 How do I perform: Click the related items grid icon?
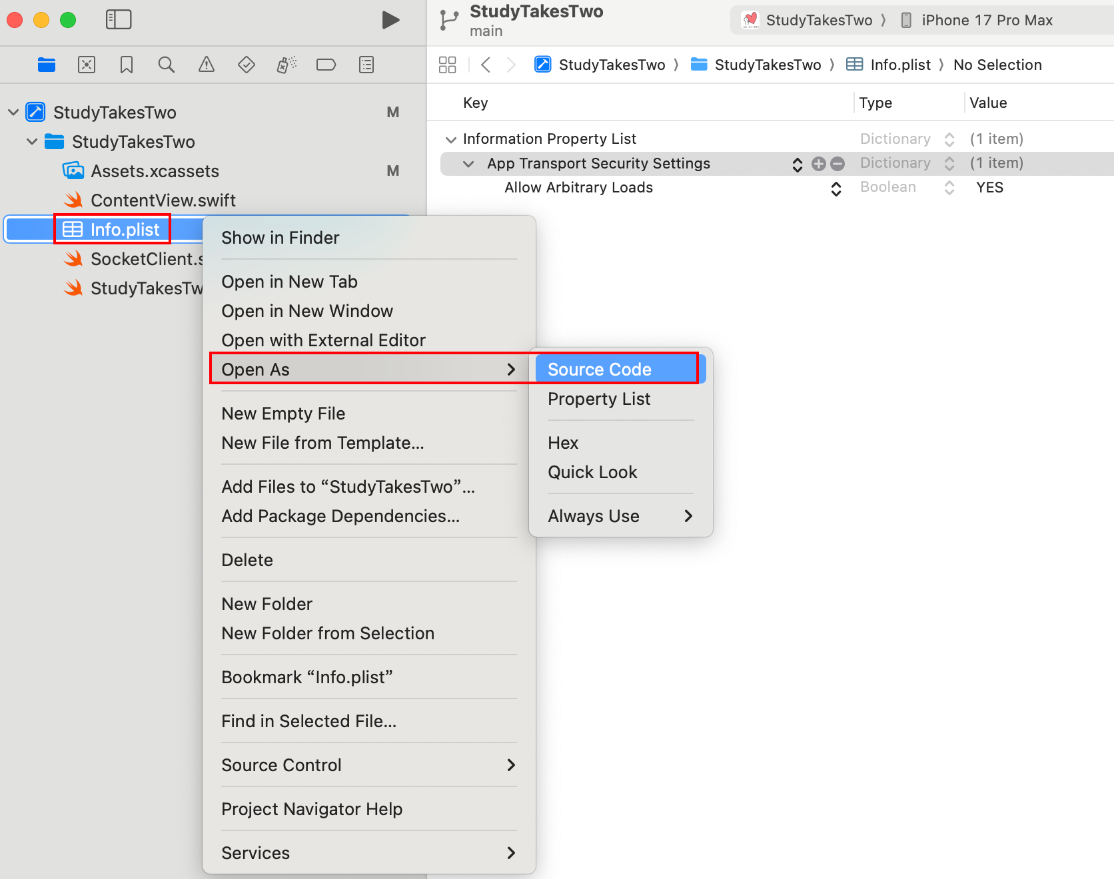click(x=448, y=65)
